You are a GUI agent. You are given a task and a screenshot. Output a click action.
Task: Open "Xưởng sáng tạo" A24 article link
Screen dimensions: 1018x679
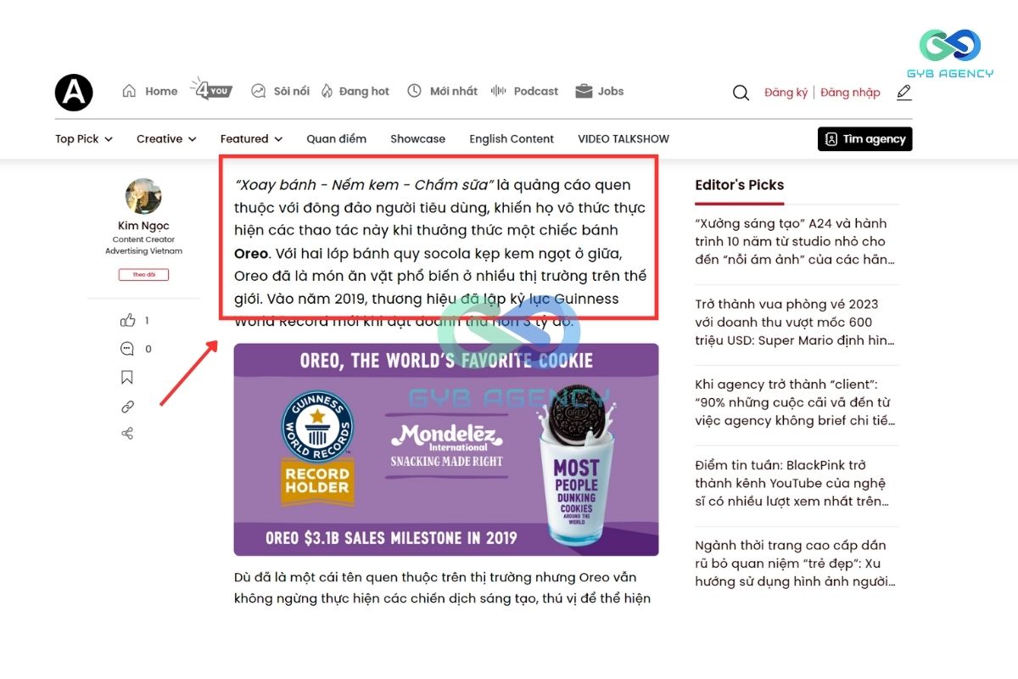pos(796,242)
